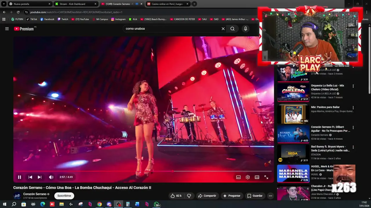
Task: Pause the video with the pause button
Action: pos(19,177)
